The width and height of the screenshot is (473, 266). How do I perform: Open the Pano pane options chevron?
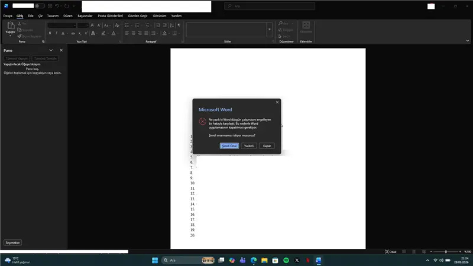point(51,50)
